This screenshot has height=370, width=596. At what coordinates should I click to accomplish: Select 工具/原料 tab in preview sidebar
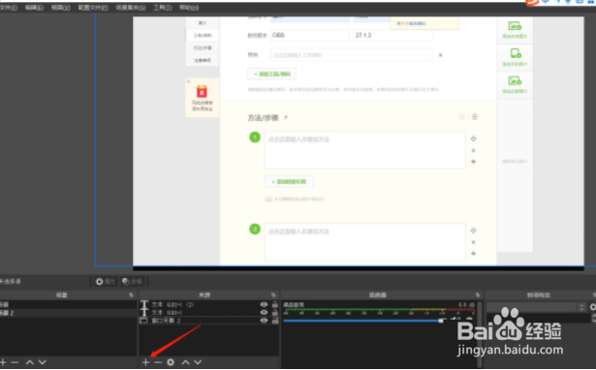[203, 35]
